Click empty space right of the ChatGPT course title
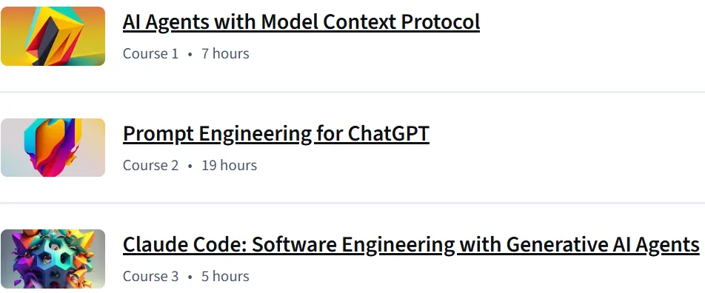 [x=567, y=134]
